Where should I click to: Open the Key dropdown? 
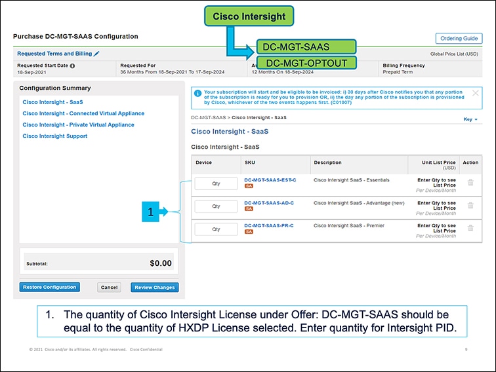click(470, 119)
